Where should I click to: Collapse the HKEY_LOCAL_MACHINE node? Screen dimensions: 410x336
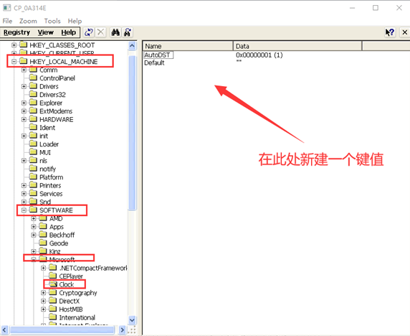[14, 62]
